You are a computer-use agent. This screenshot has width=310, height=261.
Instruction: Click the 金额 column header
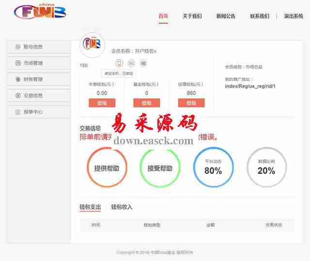coord(211,225)
